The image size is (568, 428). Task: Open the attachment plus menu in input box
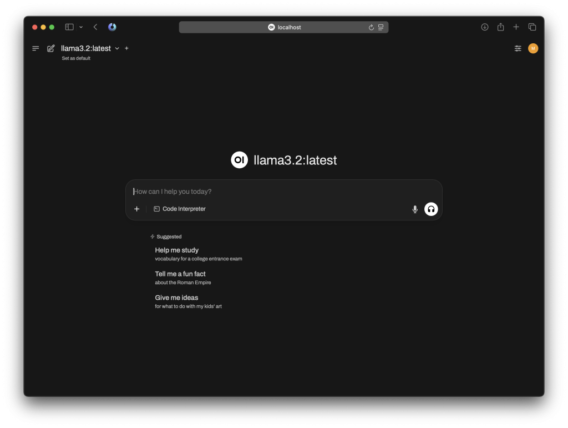(136, 209)
